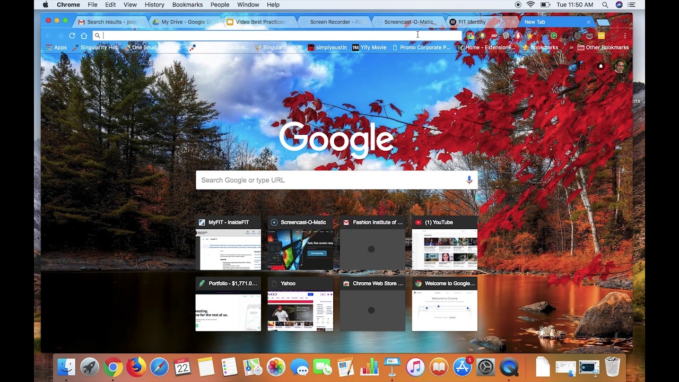Click in the Chrome address bar
This screenshot has height=382, width=679.
pyautogui.click(x=276, y=36)
